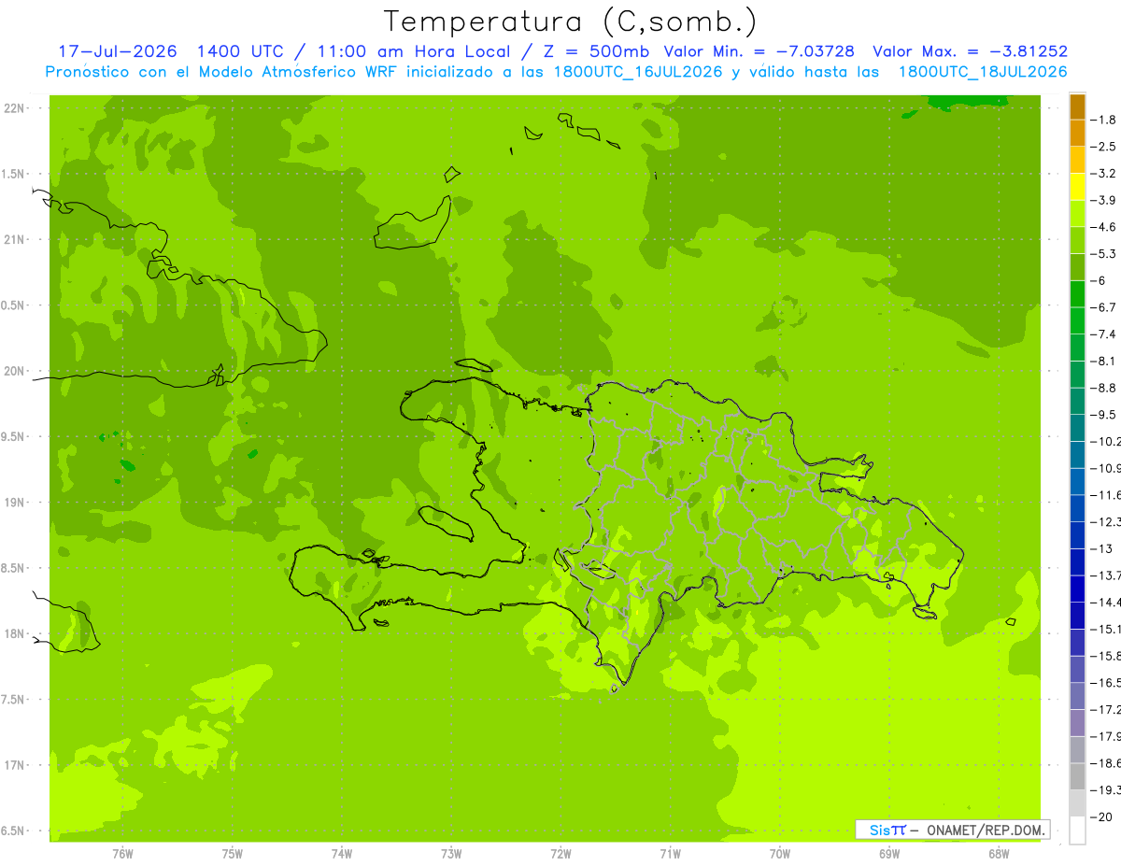Click the orange swatch between -1.8 and -2.5
This screenshot has width=1121, height=866.
point(1077,134)
